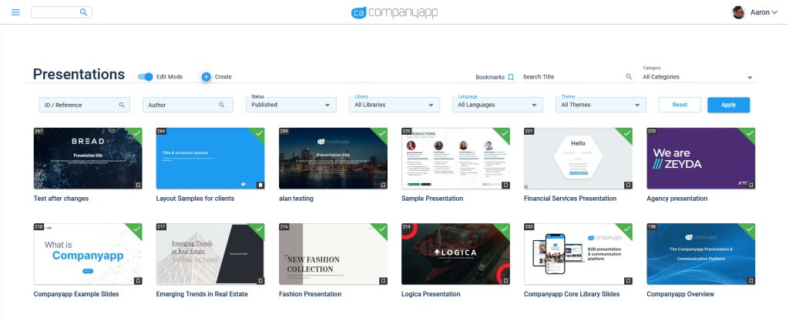Toggle the Edit Mode switch
The width and height of the screenshot is (789, 321).
[145, 76]
